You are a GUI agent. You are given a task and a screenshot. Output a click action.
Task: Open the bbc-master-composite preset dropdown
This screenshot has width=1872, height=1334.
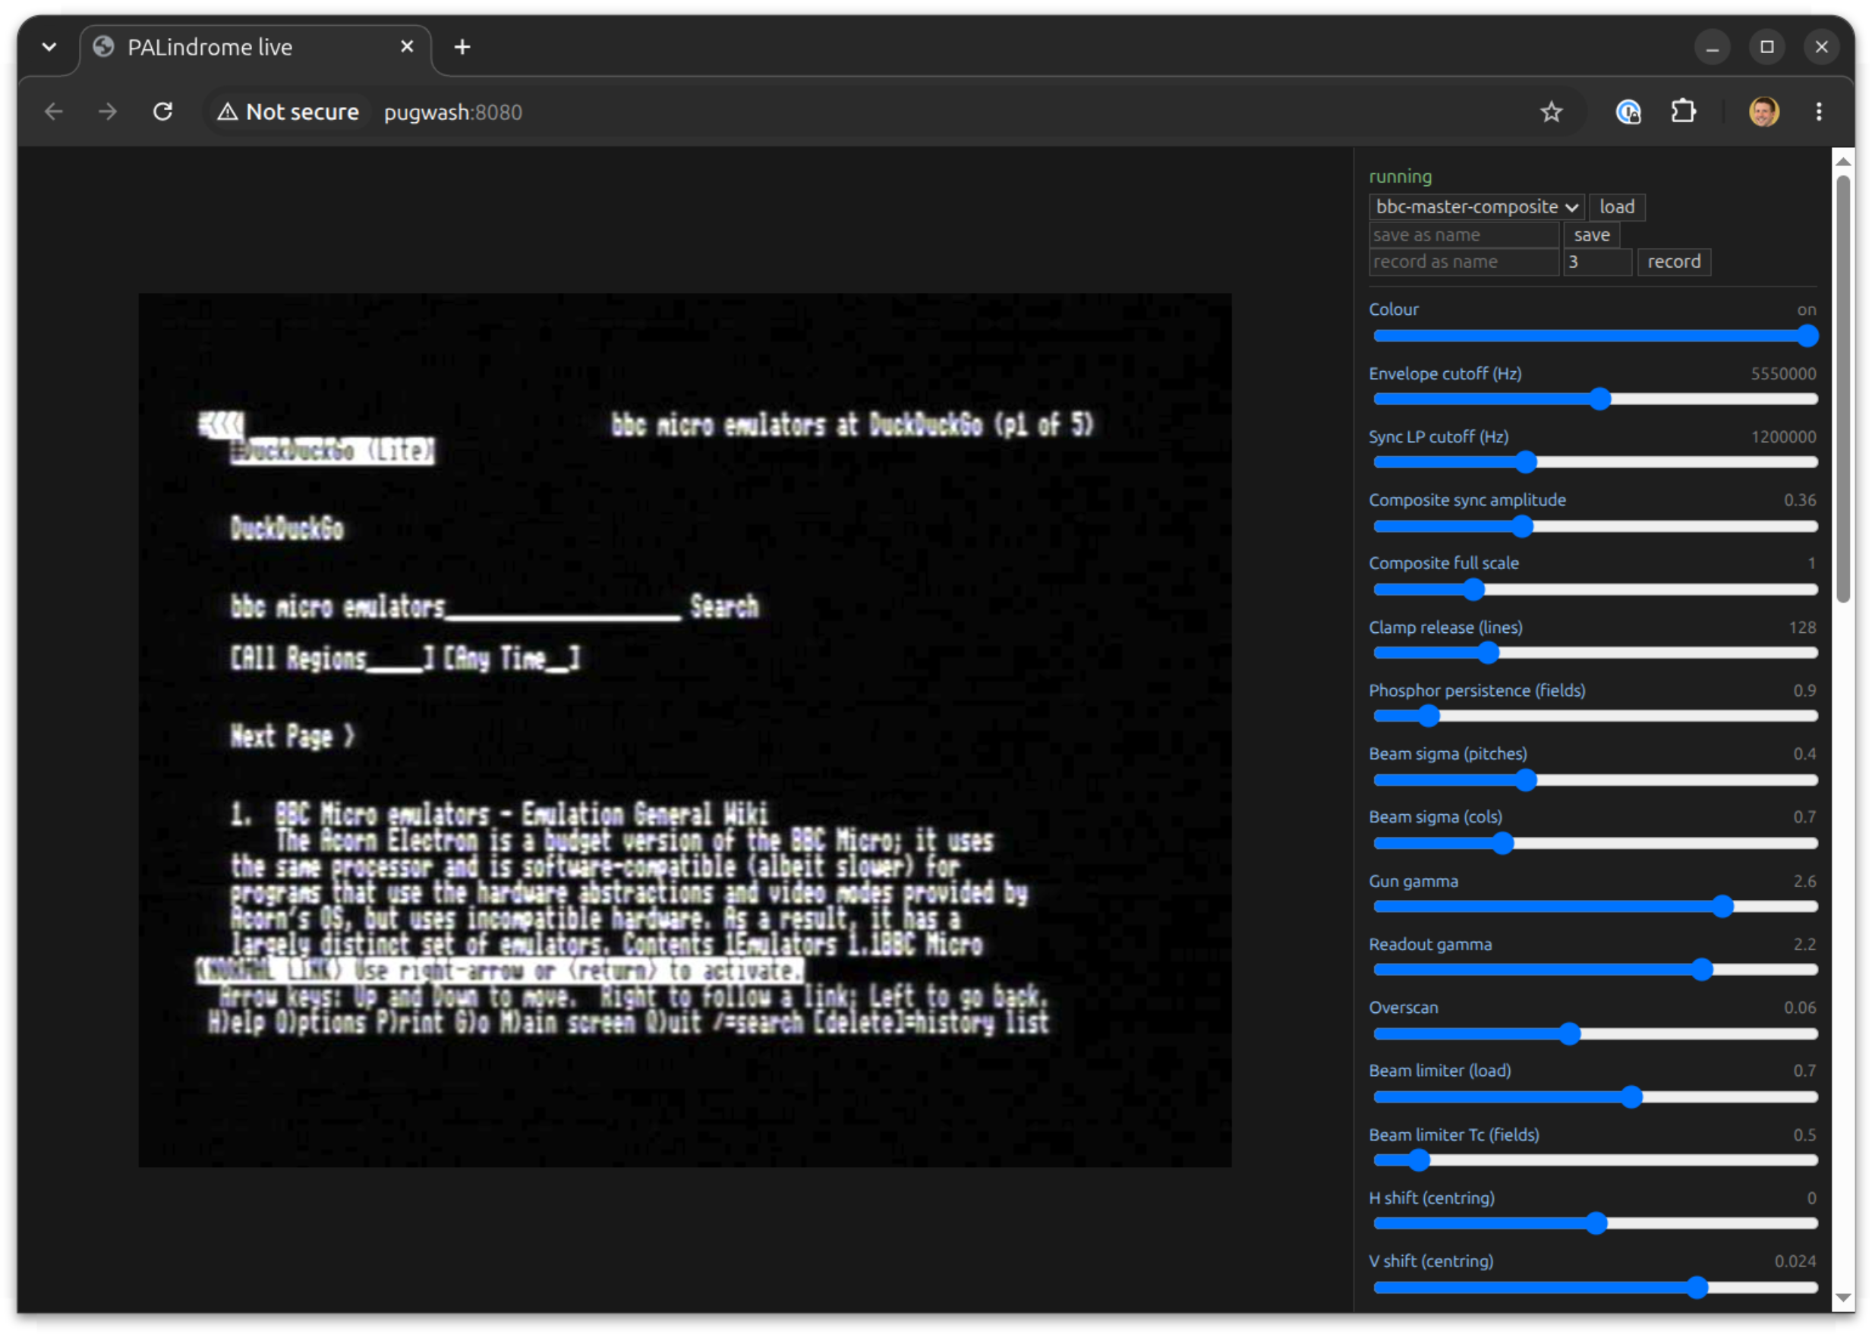pos(1476,207)
